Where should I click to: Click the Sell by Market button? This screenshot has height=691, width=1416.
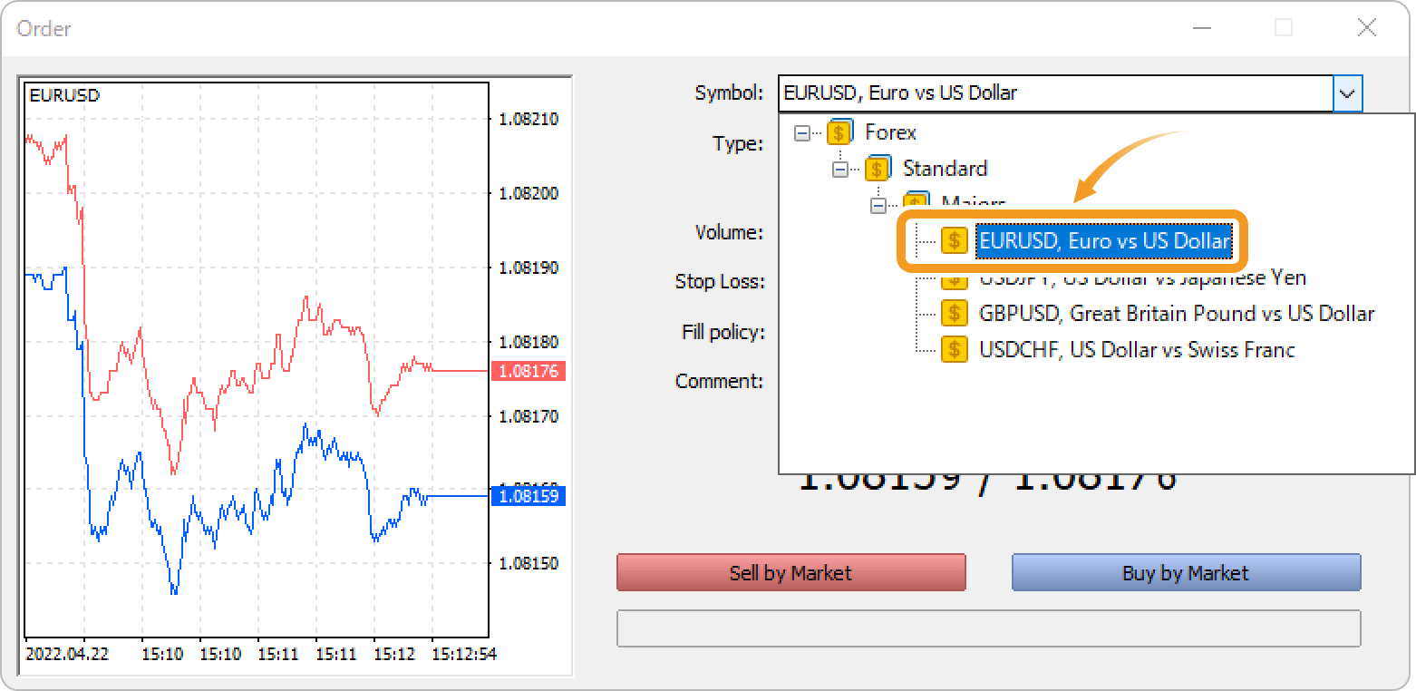(x=790, y=573)
